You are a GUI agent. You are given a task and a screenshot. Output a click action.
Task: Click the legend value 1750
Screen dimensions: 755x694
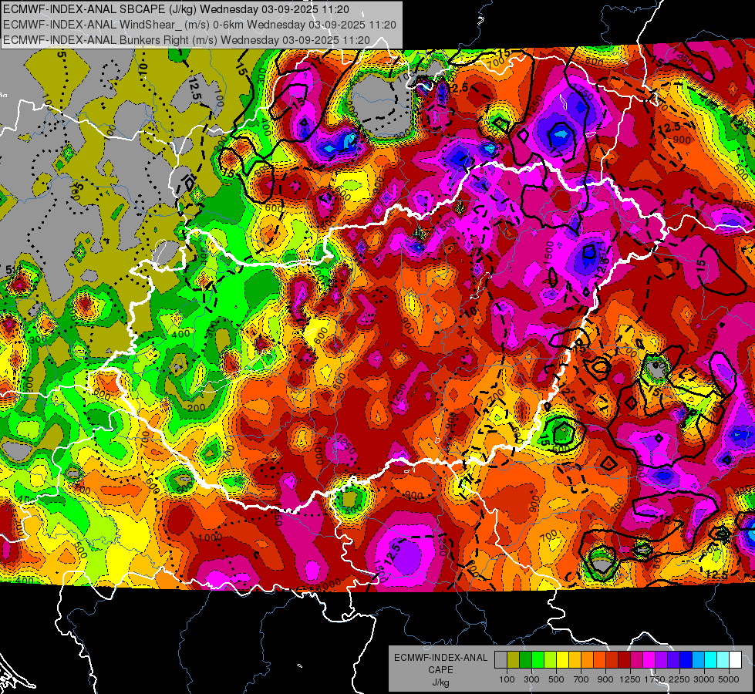[655, 679]
